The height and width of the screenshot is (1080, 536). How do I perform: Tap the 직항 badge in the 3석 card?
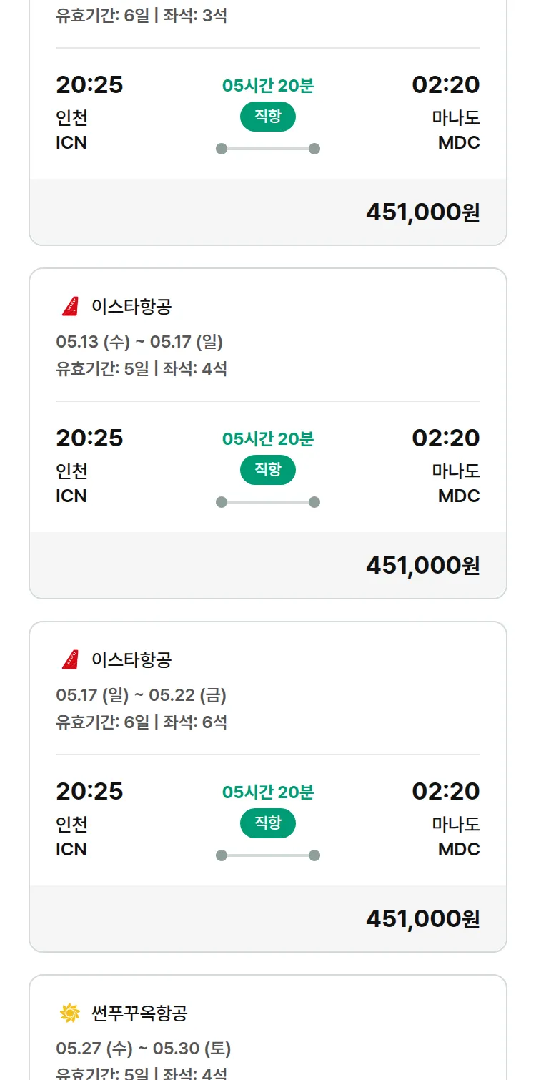[x=268, y=117]
